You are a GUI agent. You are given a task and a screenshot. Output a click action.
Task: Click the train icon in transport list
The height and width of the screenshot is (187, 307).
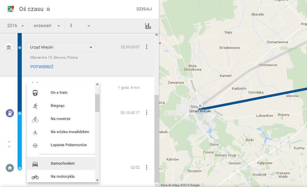35,93
